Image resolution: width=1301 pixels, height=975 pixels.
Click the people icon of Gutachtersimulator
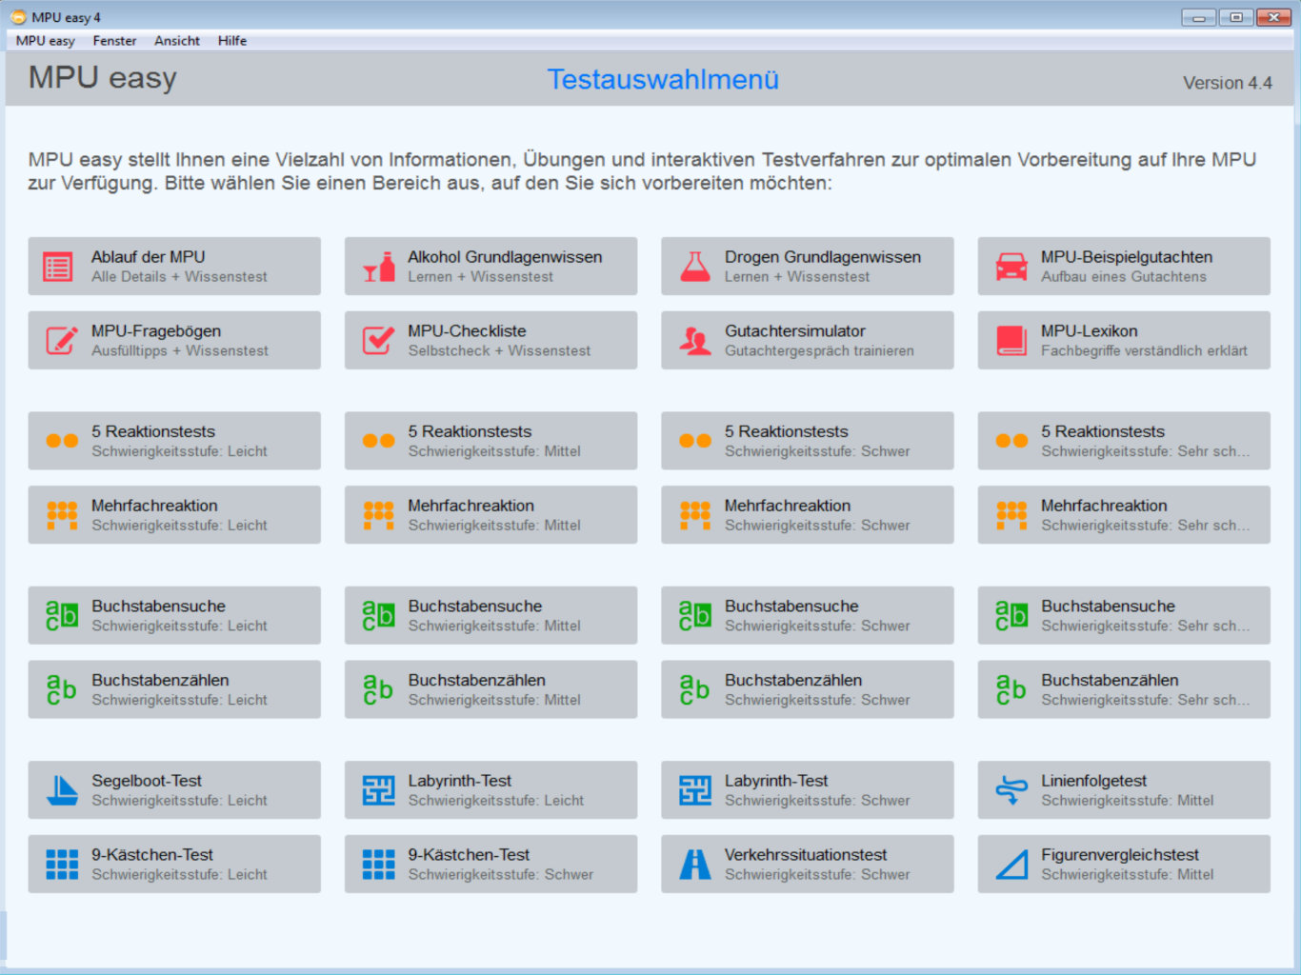point(695,340)
